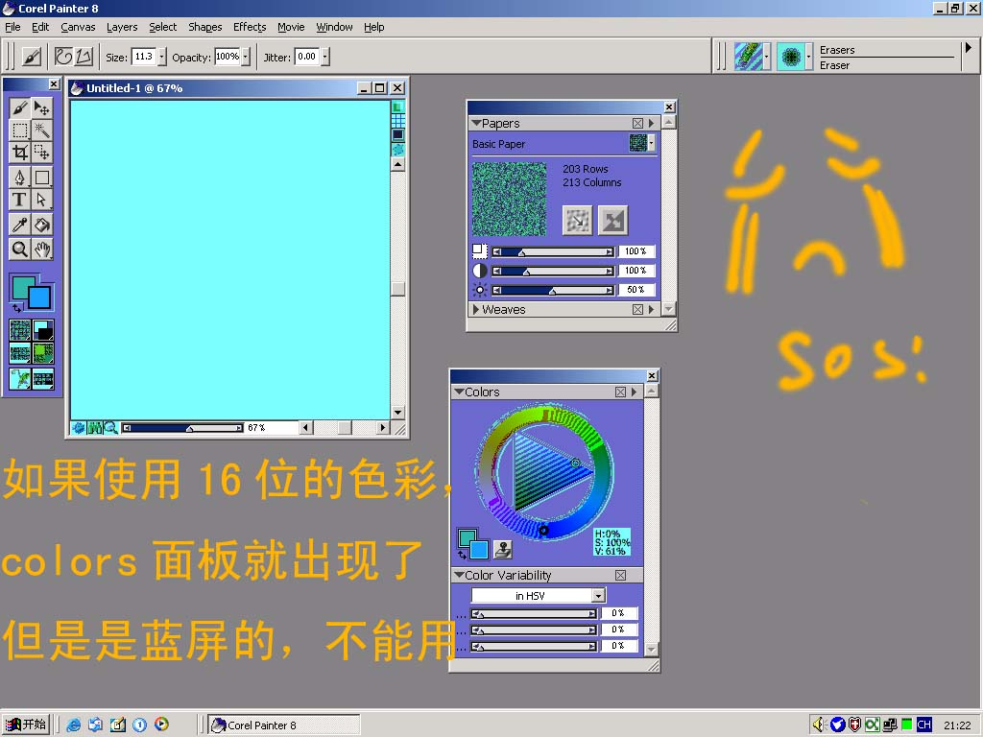Screen dimensions: 983x737
Task: Toggle output preview icon on canvas window
Action: 397,134
